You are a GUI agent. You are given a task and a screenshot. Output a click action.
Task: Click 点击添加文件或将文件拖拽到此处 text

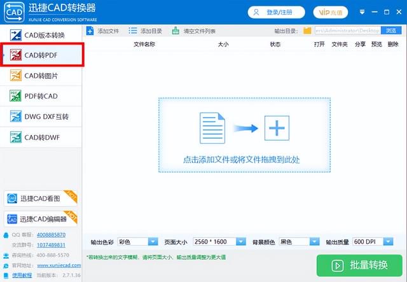(242, 160)
